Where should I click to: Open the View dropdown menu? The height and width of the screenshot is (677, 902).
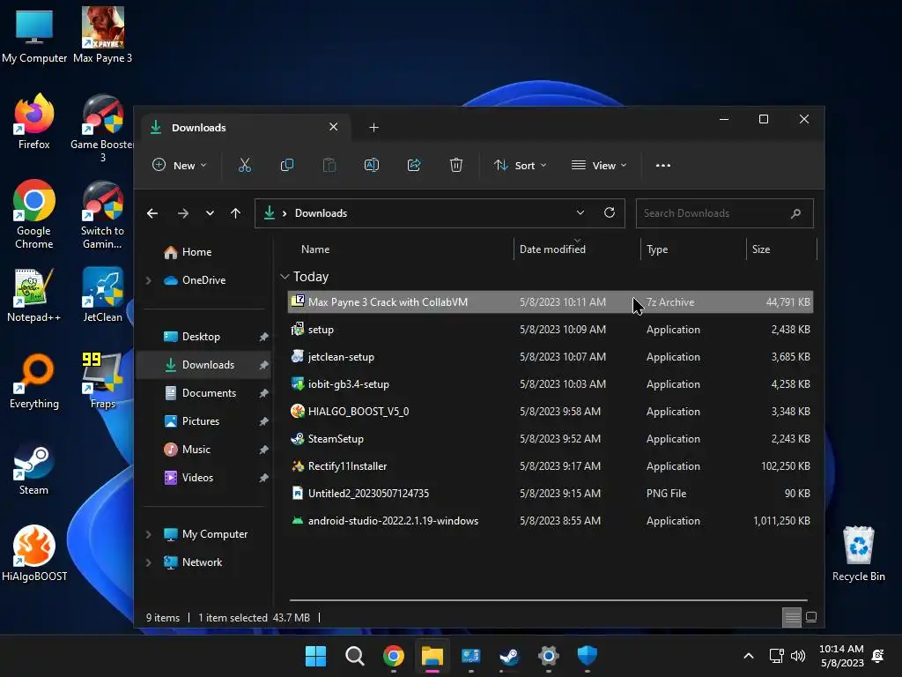pyautogui.click(x=599, y=165)
